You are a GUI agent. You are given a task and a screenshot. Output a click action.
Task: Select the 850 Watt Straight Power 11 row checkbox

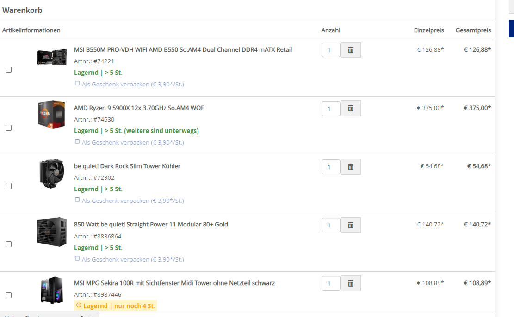pos(8,244)
